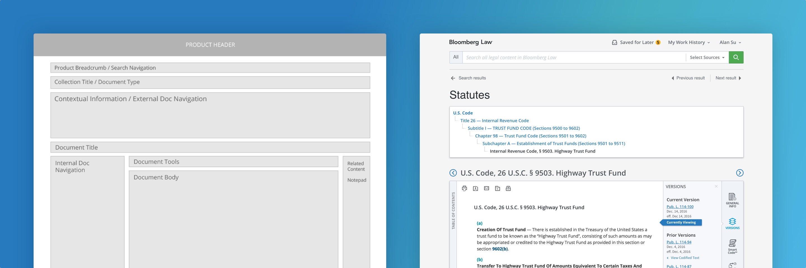Go to next section with right circle arrow
The height and width of the screenshot is (268, 806).
coord(740,173)
